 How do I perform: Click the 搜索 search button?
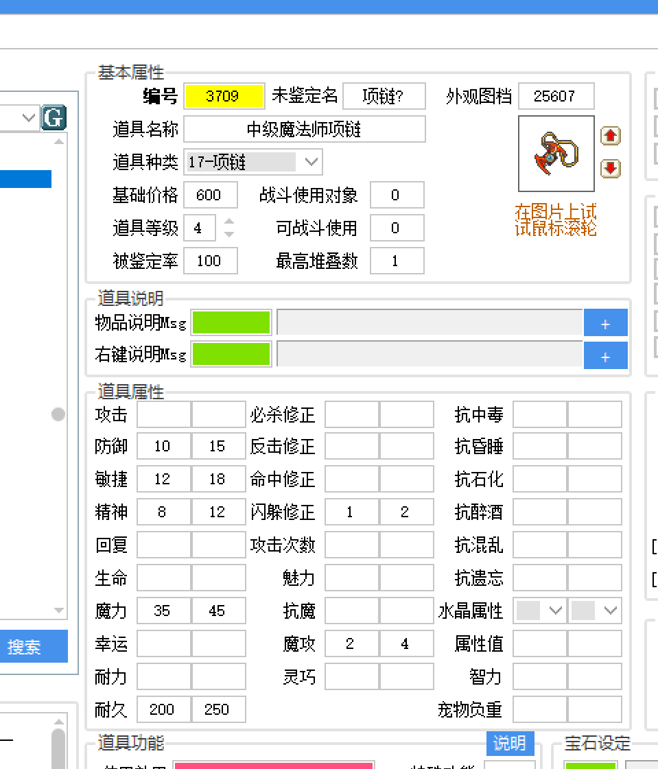34,646
